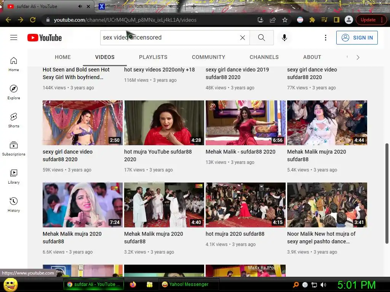Open the smiley start button in taskbar
The height and width of the screenshot is (292, 390).
[10, 284]
